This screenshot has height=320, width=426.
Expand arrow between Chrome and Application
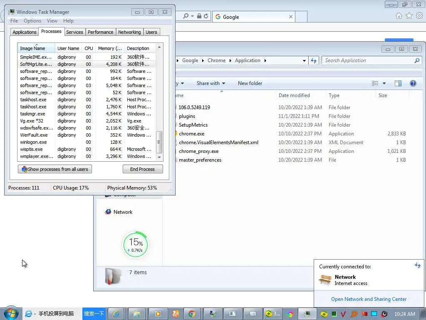pos(230,60)
